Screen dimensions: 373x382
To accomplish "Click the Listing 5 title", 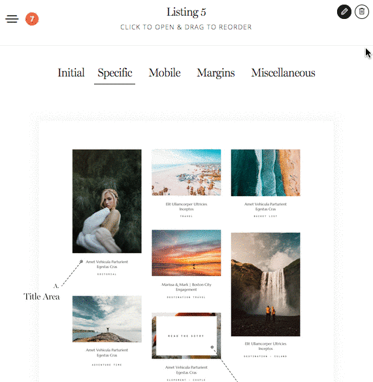I will pyautogui.click(x=186, y=12).
